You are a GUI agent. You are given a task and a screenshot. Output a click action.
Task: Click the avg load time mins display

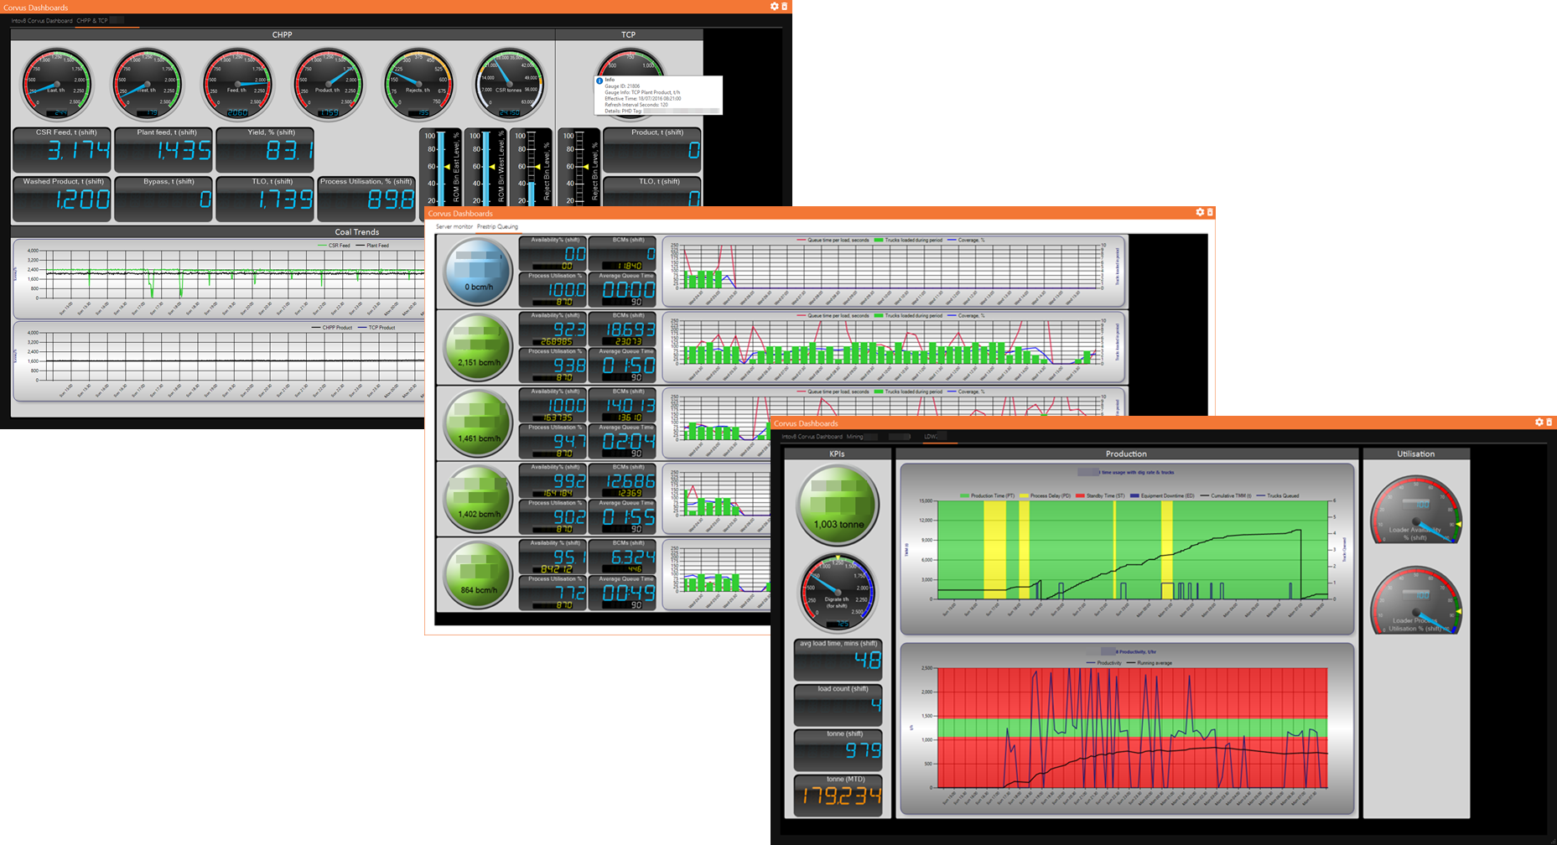838,660
